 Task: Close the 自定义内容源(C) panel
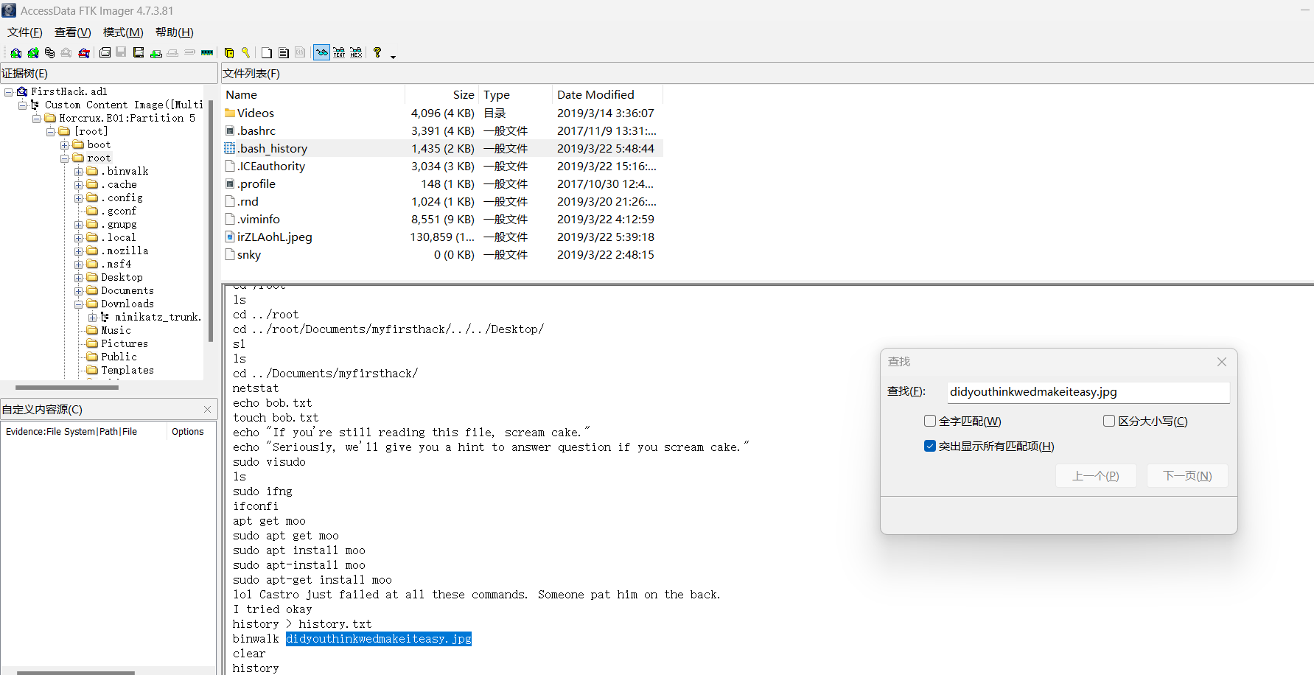point(207,410)
